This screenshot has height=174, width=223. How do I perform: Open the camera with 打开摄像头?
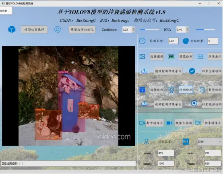point(155,123)
